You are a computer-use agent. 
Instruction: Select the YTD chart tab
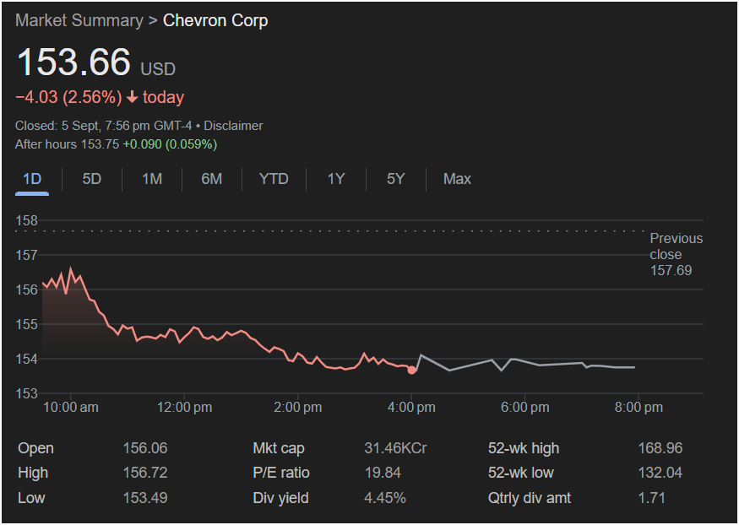[274, 180]
